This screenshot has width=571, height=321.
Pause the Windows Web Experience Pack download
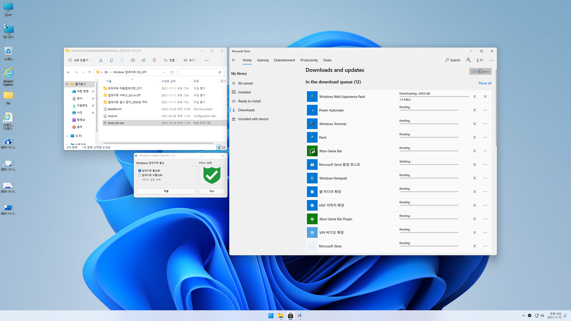click(474, 96)
